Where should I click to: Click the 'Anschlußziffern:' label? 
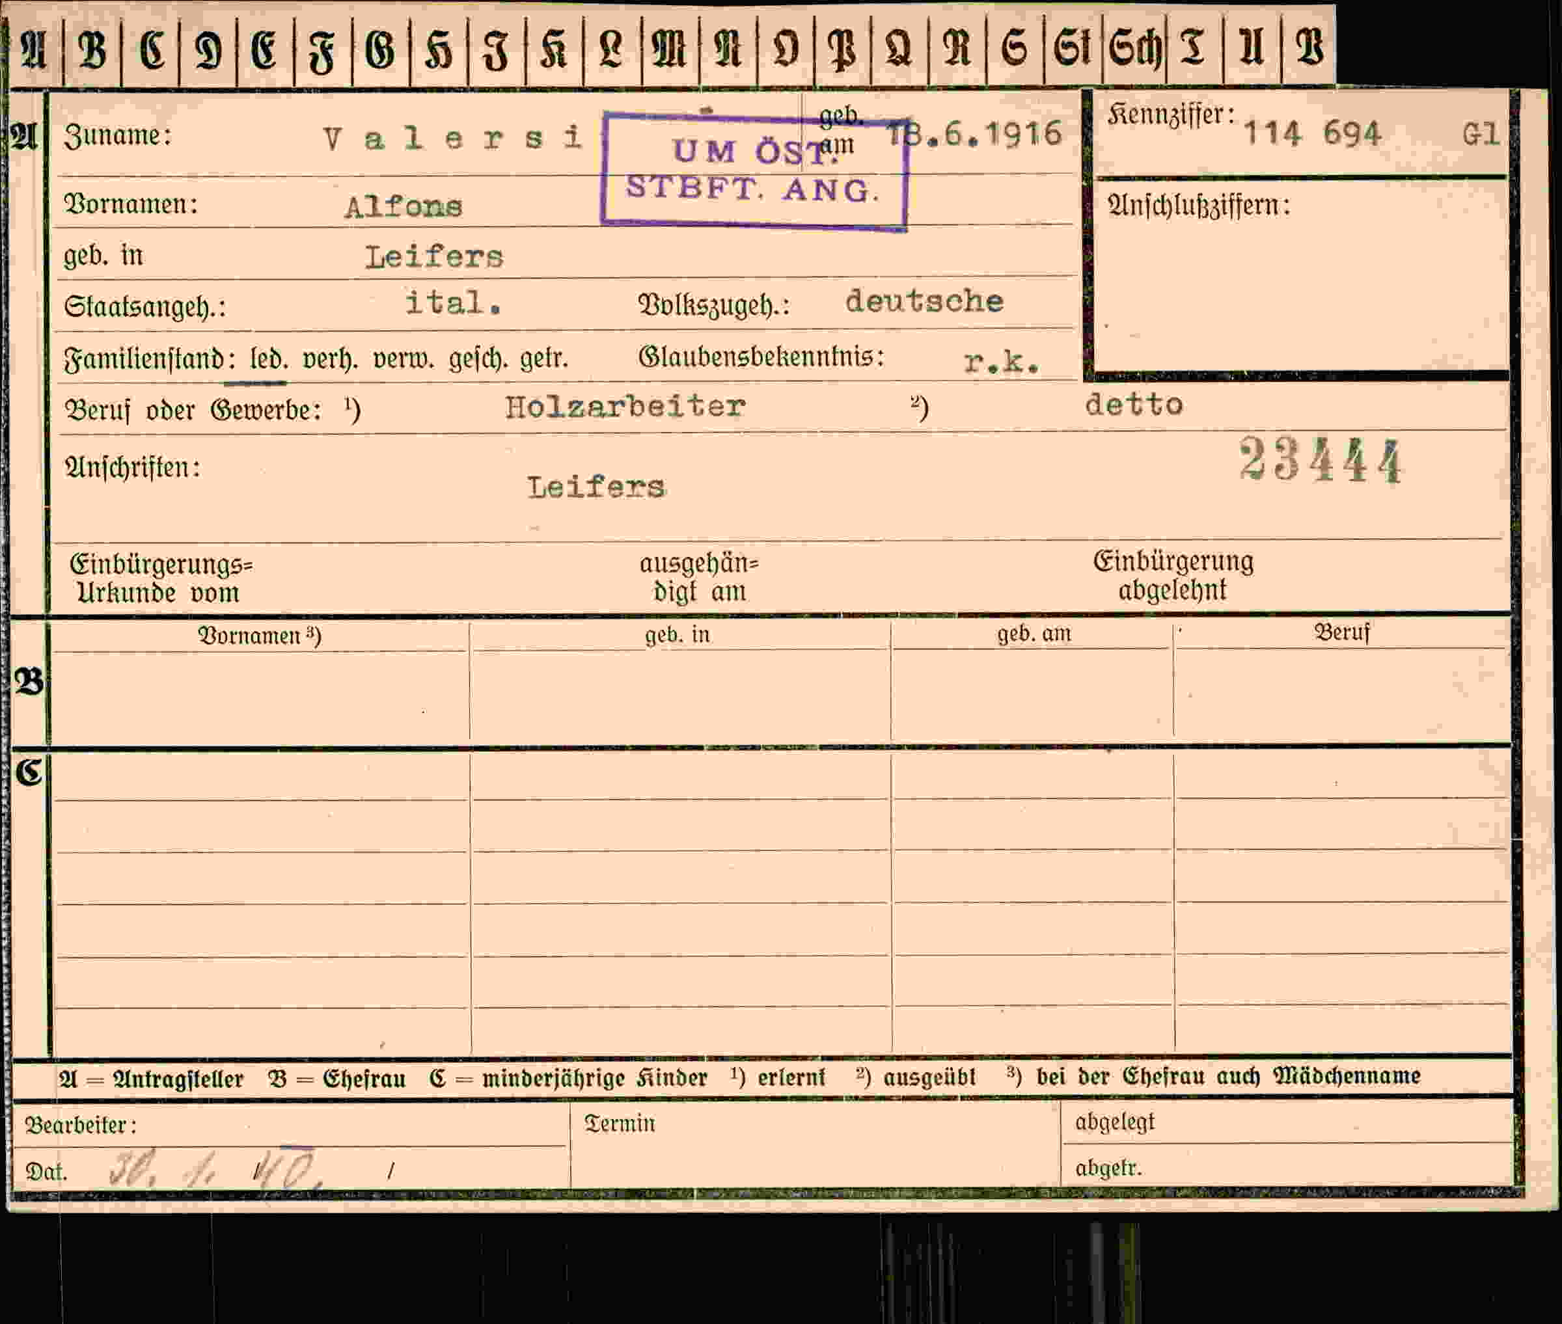1199,206
